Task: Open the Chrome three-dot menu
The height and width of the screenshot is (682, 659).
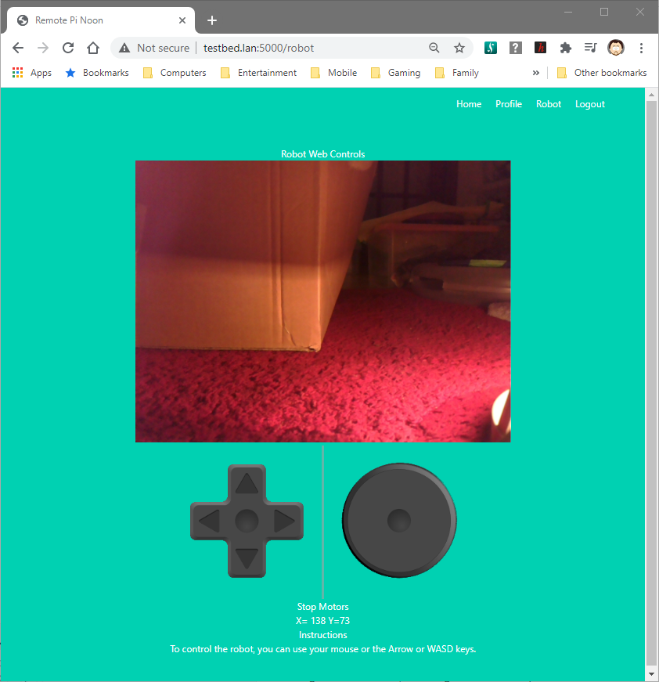Action: [x=642, y=48]
